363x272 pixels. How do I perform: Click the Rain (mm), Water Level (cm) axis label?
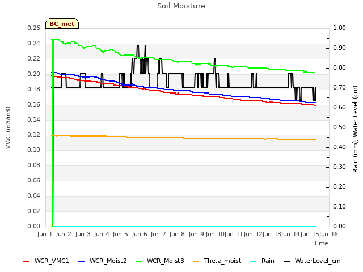coord(355,129)
